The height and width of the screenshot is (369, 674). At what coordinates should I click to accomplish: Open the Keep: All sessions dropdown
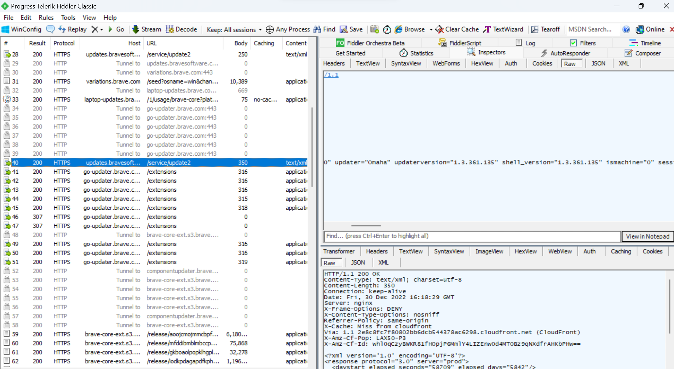[x=233, y=29]
